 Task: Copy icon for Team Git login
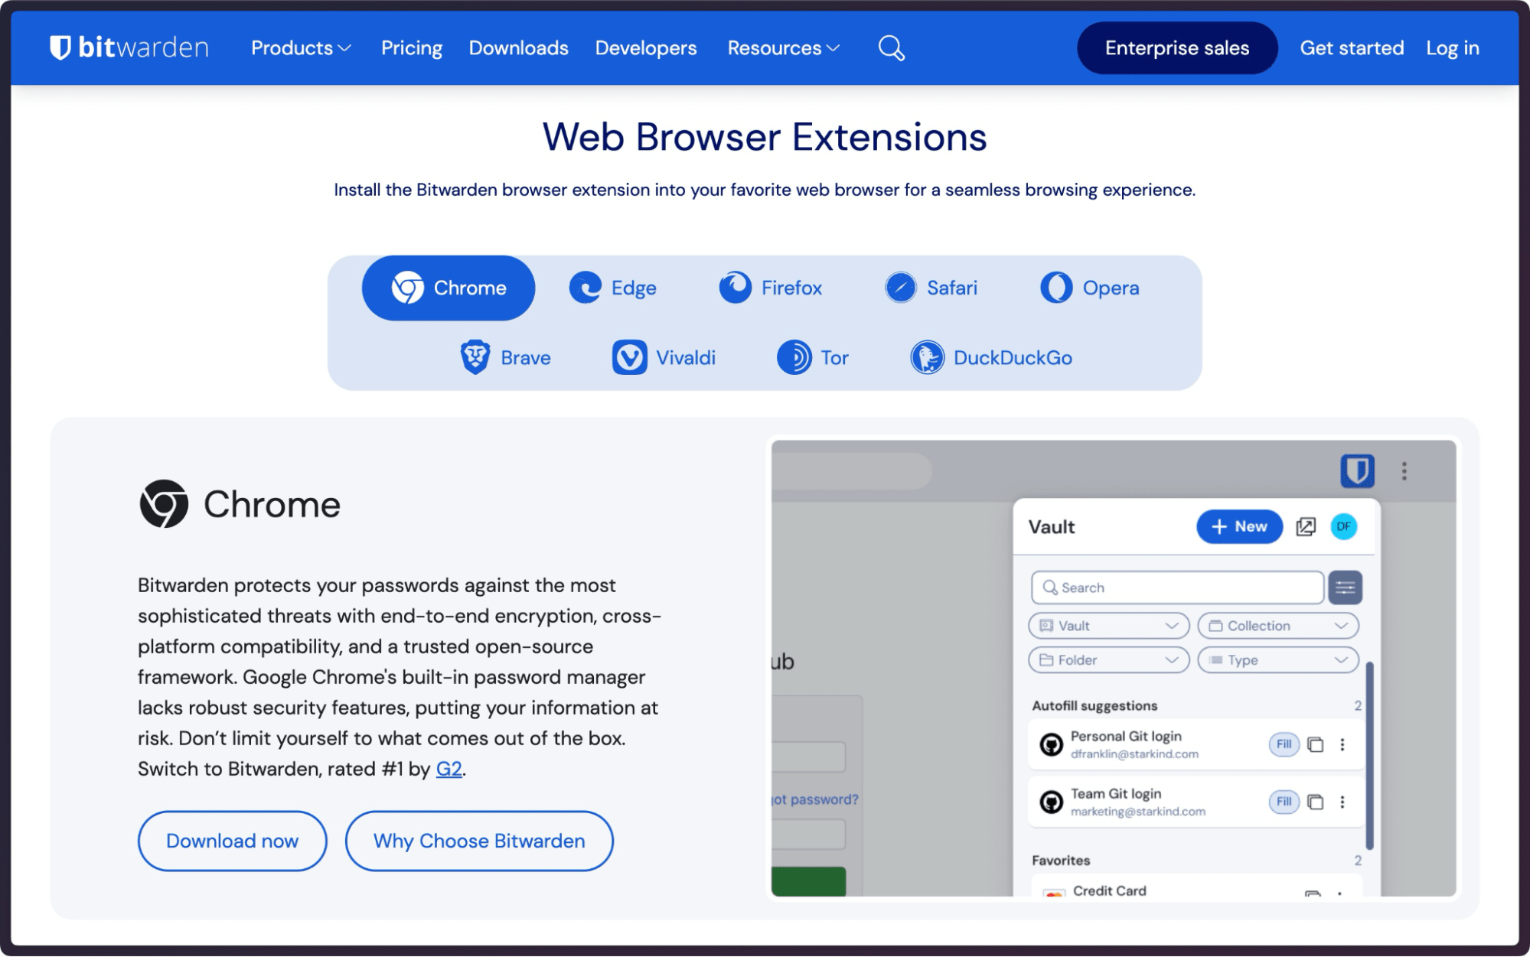pyautogui.click(x=1316, y=802)
